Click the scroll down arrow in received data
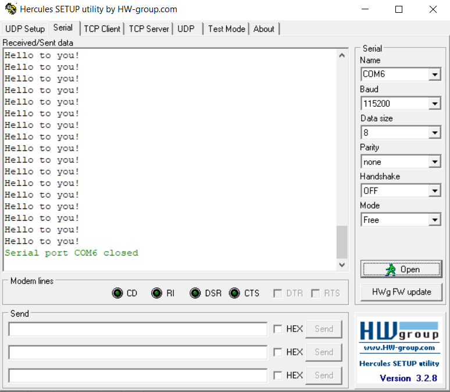450x392 pixels. pyautogui.click(x=342, y=265)
